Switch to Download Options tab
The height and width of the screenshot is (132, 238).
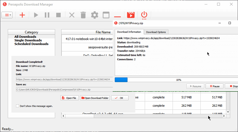(x=156, y=32)
